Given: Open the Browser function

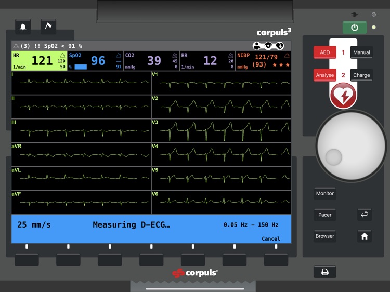Looking at the screenshot, I should [325, 236].
